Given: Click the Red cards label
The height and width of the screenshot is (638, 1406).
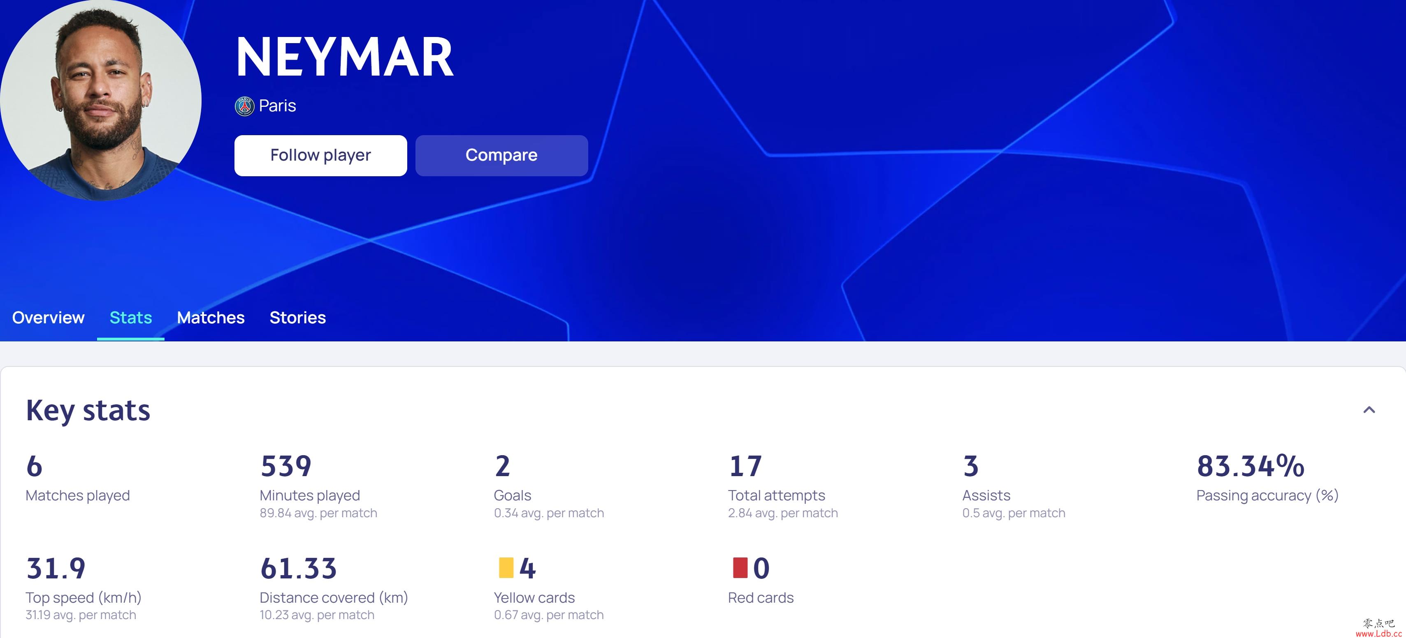Looking at the screenshot, I should [x=761, y=598].
